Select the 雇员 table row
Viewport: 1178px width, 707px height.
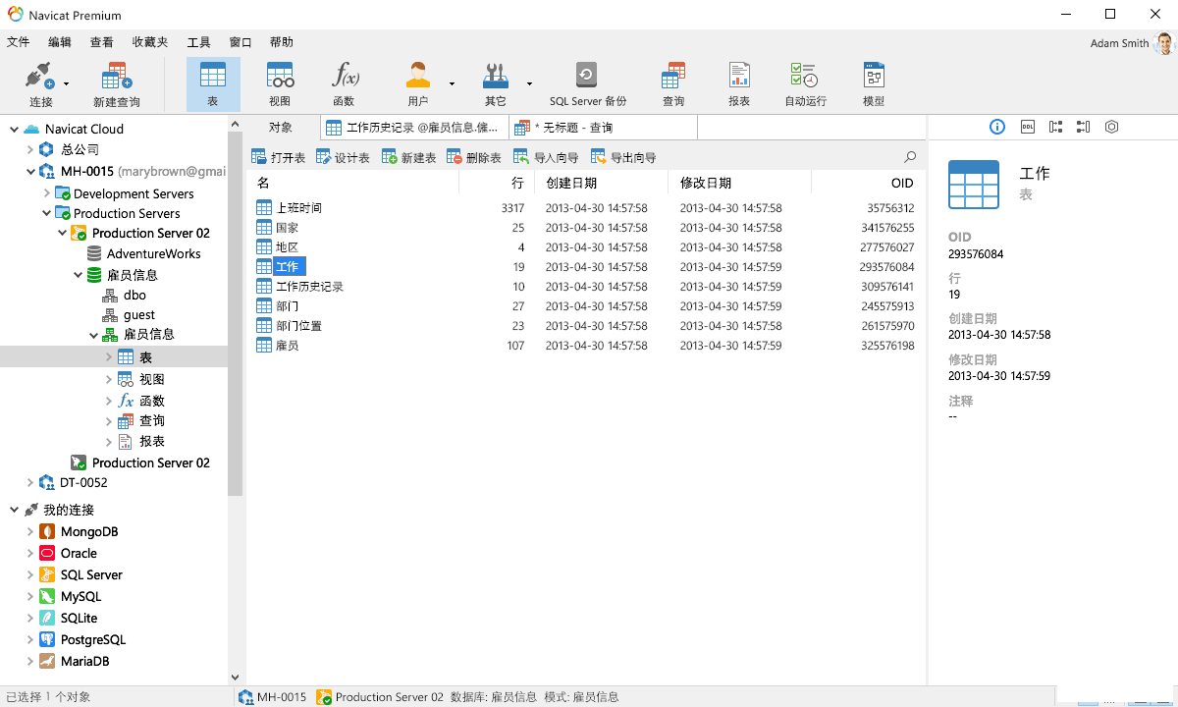pos(287,346)
